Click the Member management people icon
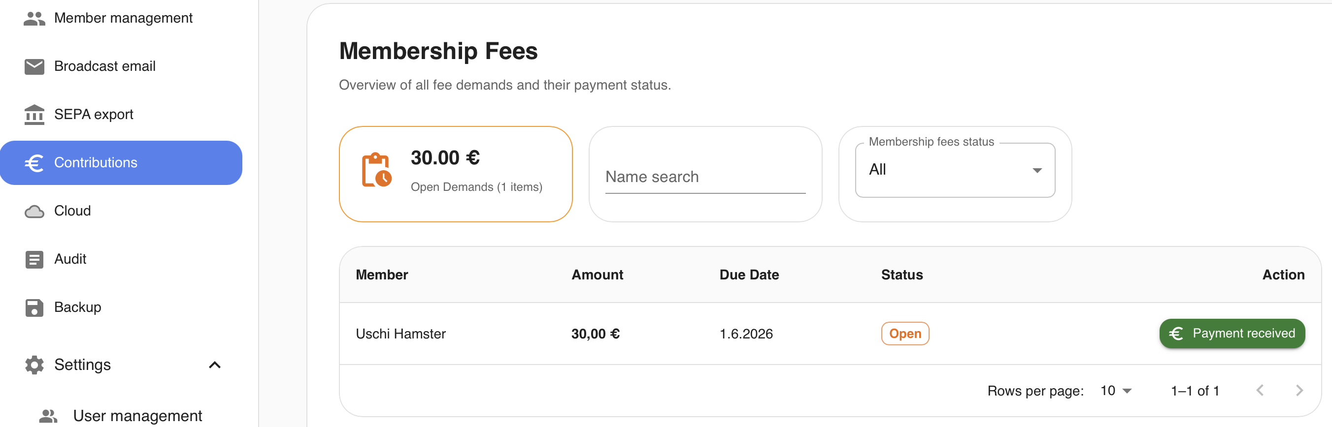The image size is (1332, 427). pos(34,19)
